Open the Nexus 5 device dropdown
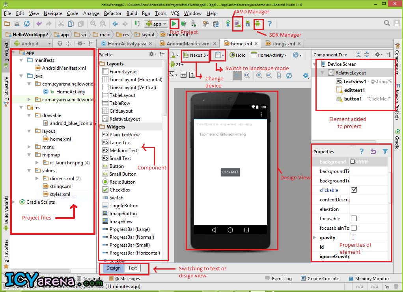This screenshot has width=403, height=292. point(196,55)
